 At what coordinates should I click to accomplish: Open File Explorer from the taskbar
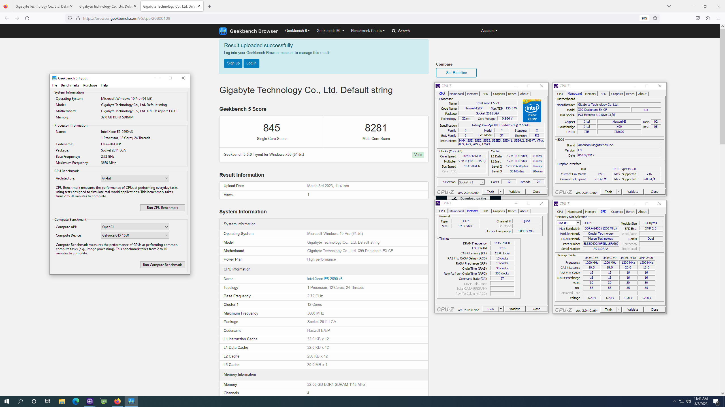[62, 401]
